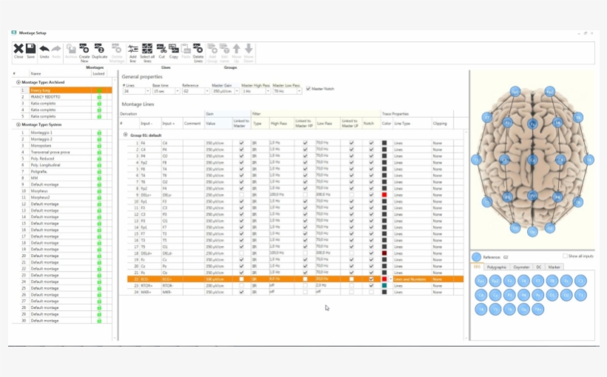
Task: Switch to the Oxymeter tab
Action: [x=520, y=267]
